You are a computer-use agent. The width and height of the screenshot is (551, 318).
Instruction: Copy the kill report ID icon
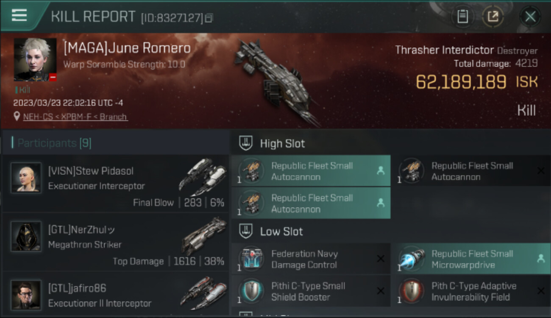209,18
